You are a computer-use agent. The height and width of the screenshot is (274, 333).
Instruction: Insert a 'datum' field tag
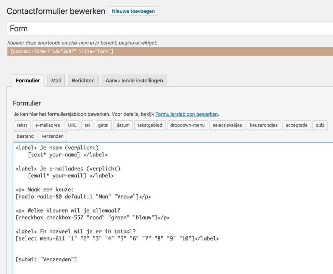pyautogui.click(x=123, y=125)
